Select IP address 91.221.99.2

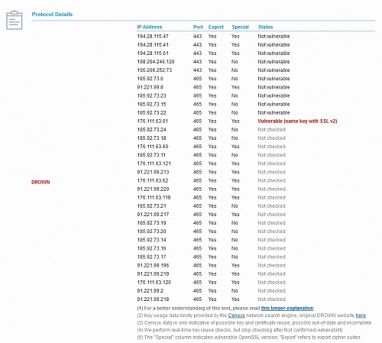coord(150,291)
